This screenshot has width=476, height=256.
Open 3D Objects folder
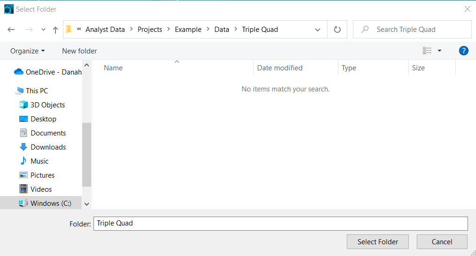(47, 105)
